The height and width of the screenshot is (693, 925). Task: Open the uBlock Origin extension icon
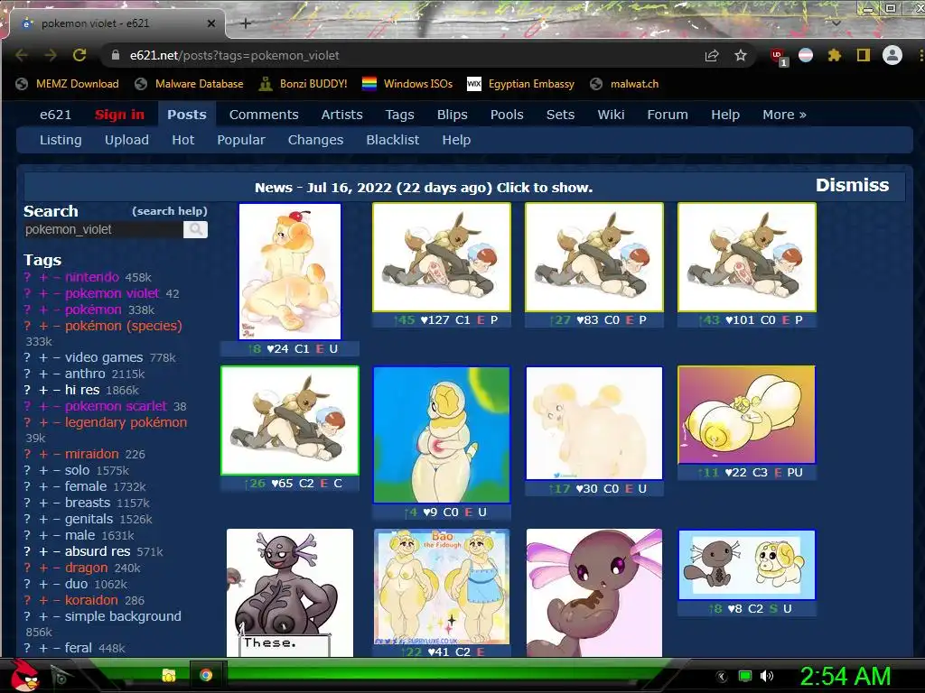[x=778, y=57]
